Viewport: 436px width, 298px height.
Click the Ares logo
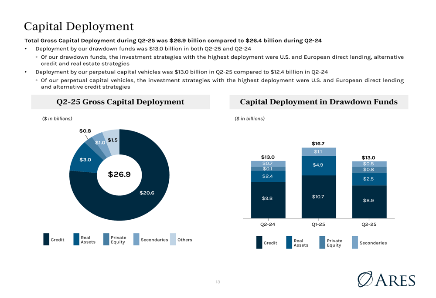386,279
